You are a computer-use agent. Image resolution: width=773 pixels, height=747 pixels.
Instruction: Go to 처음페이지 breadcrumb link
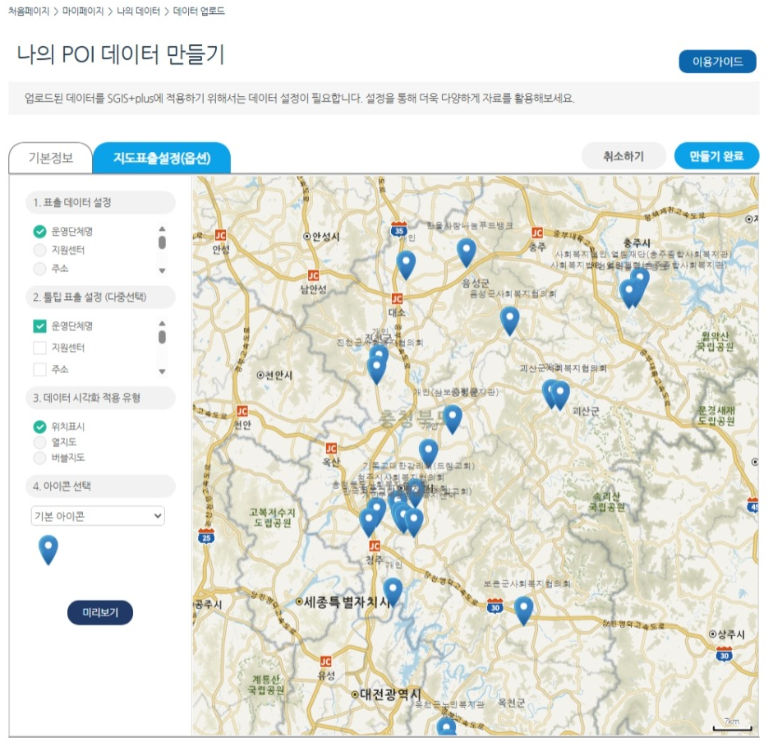click(29, 11)
